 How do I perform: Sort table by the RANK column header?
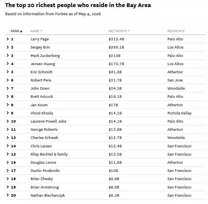tap(16, 31)
